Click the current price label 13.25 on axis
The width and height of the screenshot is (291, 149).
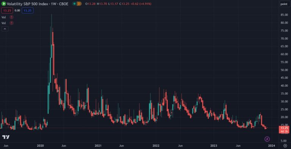(x=284, y=128)
